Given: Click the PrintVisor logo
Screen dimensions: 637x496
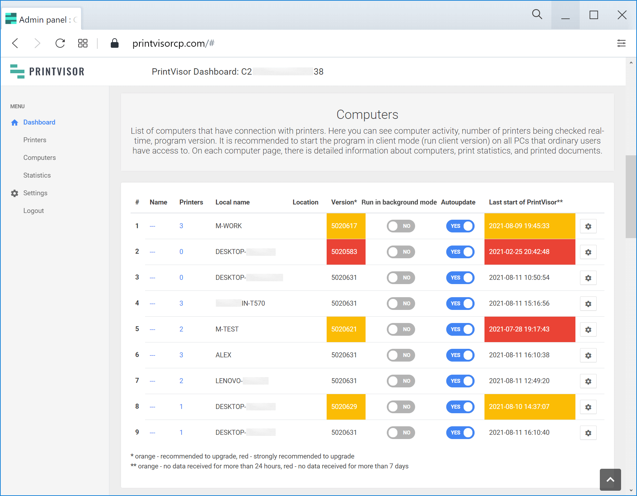Looking at the screenshot, I should tap(48, 71).
